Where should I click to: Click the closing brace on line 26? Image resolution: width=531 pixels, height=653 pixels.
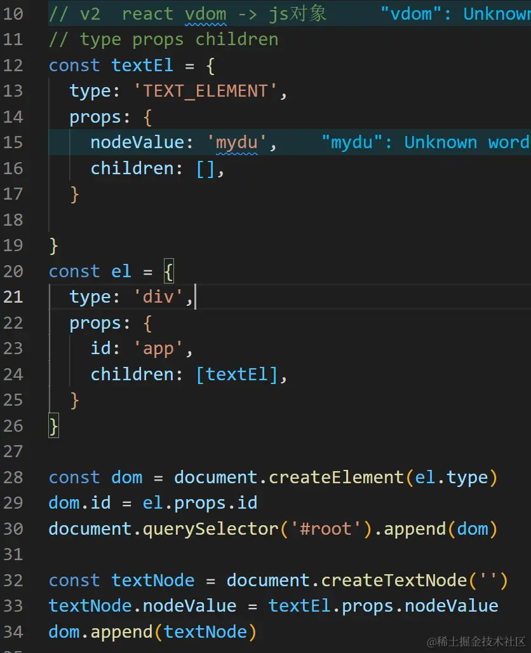click(54, 426)
